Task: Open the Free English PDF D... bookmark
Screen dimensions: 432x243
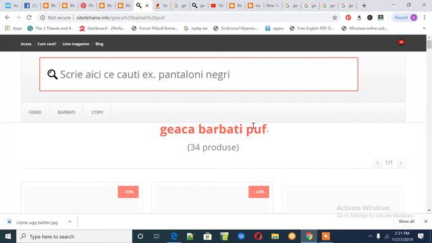Action: click(x=312, y=28)
